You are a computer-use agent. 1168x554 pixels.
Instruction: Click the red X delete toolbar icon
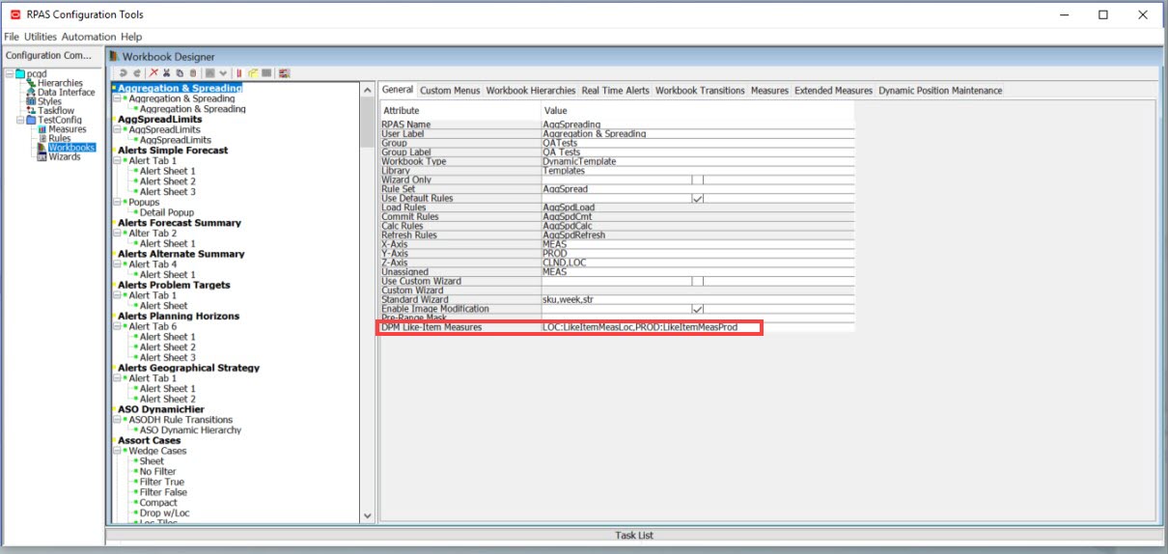click(x=153, y=72)
